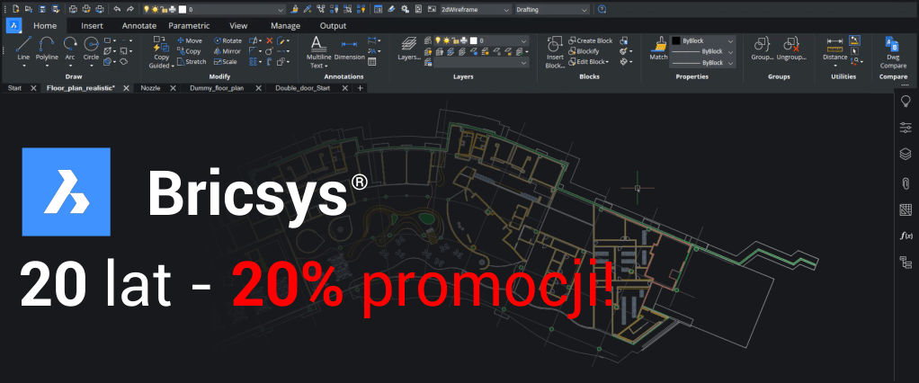Open the top toolbar layer dropdown
This screenshot has height=383, width=919.
coord(281,9)
